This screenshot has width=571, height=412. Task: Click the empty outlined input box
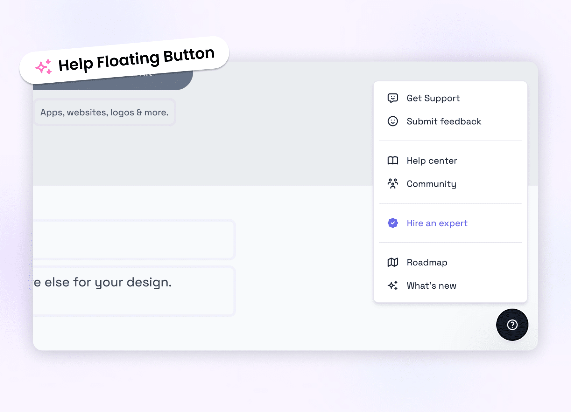pos(134,239)
